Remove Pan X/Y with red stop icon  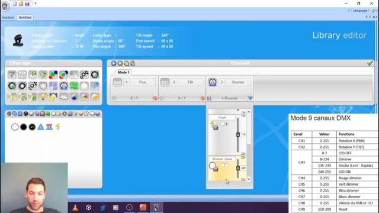(x=155, y=98)
